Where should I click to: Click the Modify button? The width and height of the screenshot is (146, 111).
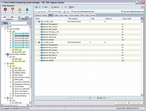pyautogui.click(x=107, y=98)
